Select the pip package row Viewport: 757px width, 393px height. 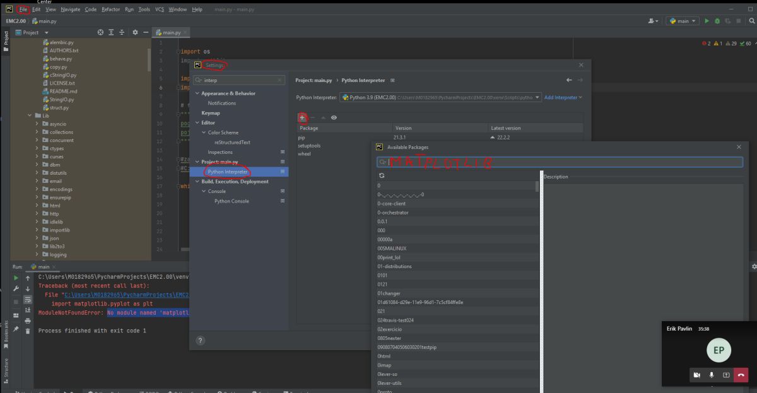pyautogui.click(x=440, y=137)
